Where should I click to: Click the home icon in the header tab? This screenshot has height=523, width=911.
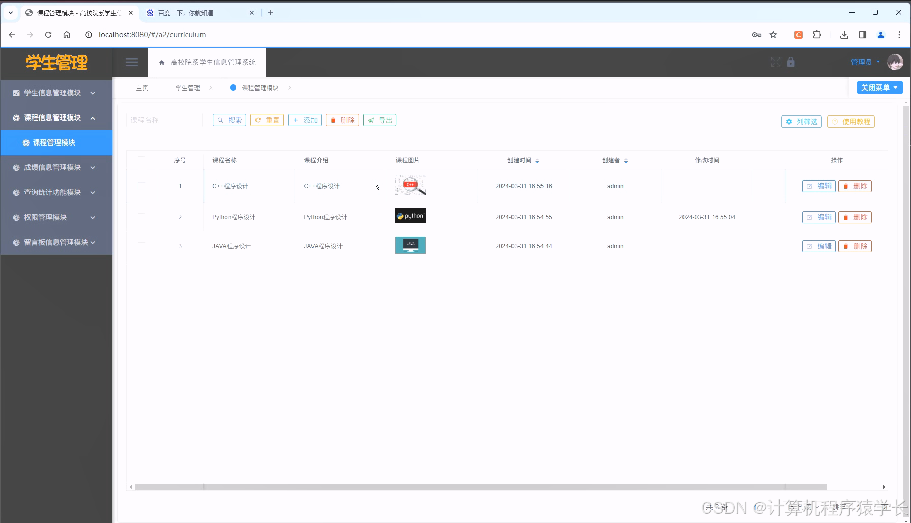(162, 63)
